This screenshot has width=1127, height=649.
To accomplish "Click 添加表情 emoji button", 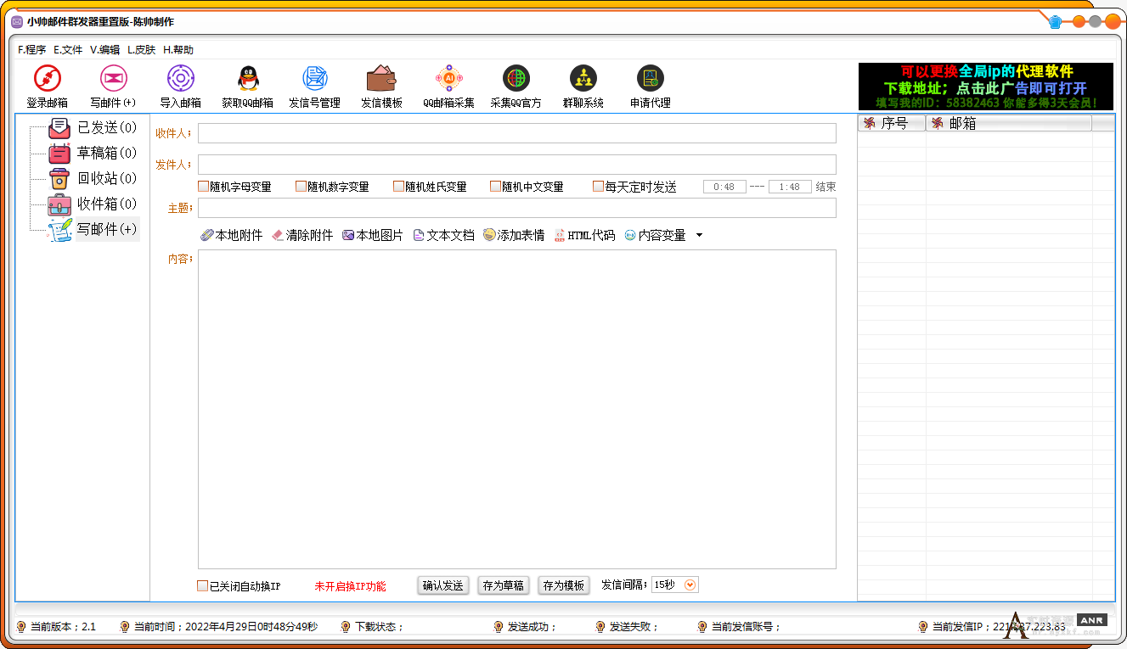I will pos(514,235).
